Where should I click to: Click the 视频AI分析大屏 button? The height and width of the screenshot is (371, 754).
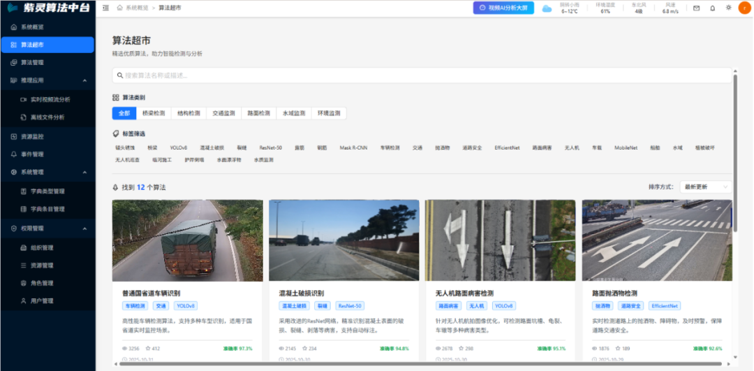coord(503,8)
